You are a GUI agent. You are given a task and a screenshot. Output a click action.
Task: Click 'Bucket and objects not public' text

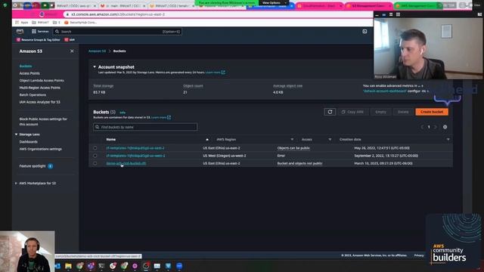click(299, 163)
